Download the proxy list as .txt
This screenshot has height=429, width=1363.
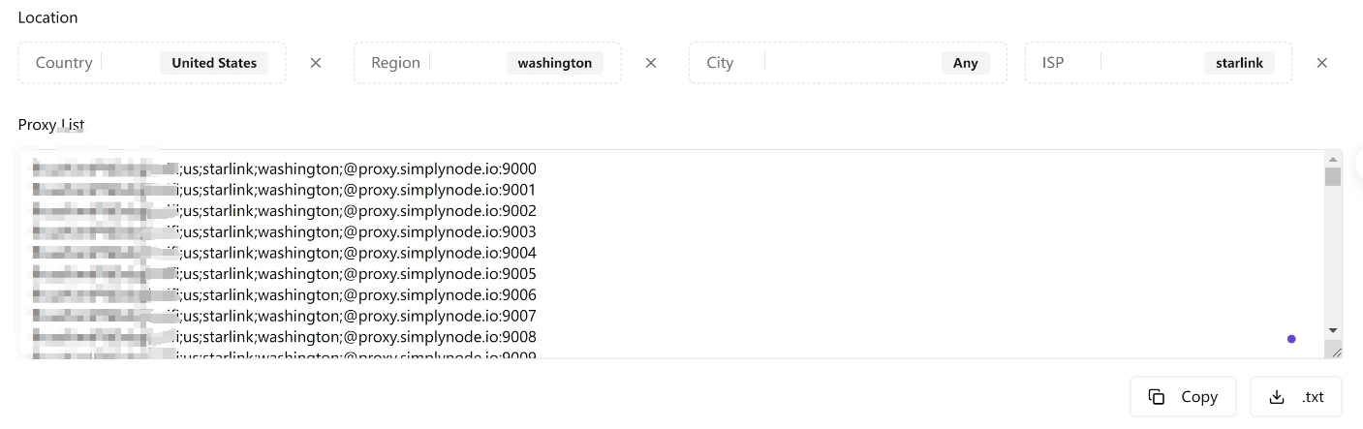pyautogui.click(x=1296, y=397)
